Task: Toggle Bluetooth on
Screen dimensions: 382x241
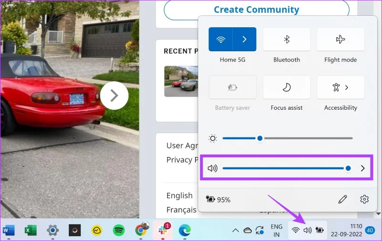Action: (x=286, y=39)
